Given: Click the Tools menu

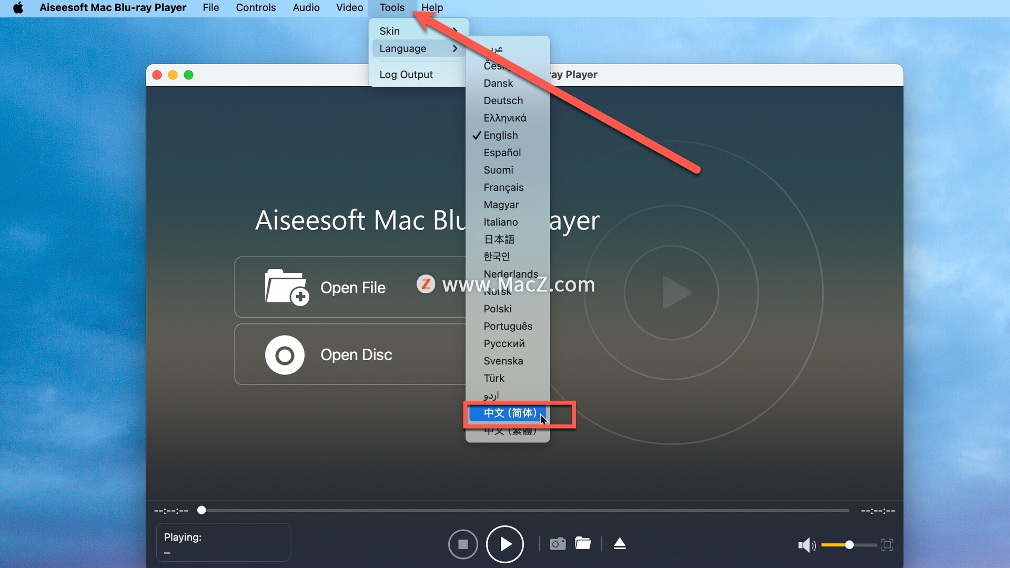Looking at the screenshot, I should 392,7.
